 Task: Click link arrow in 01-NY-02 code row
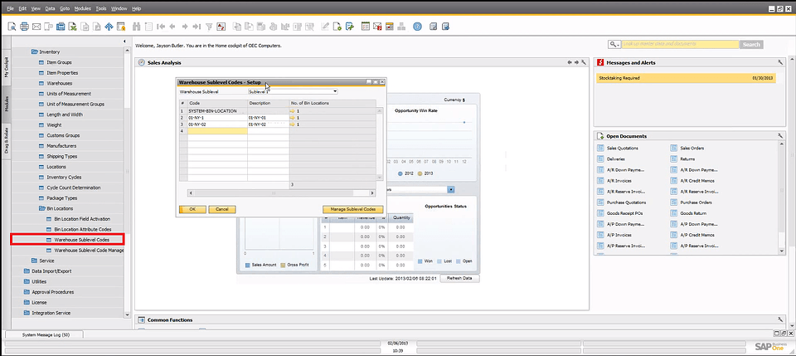293,124
